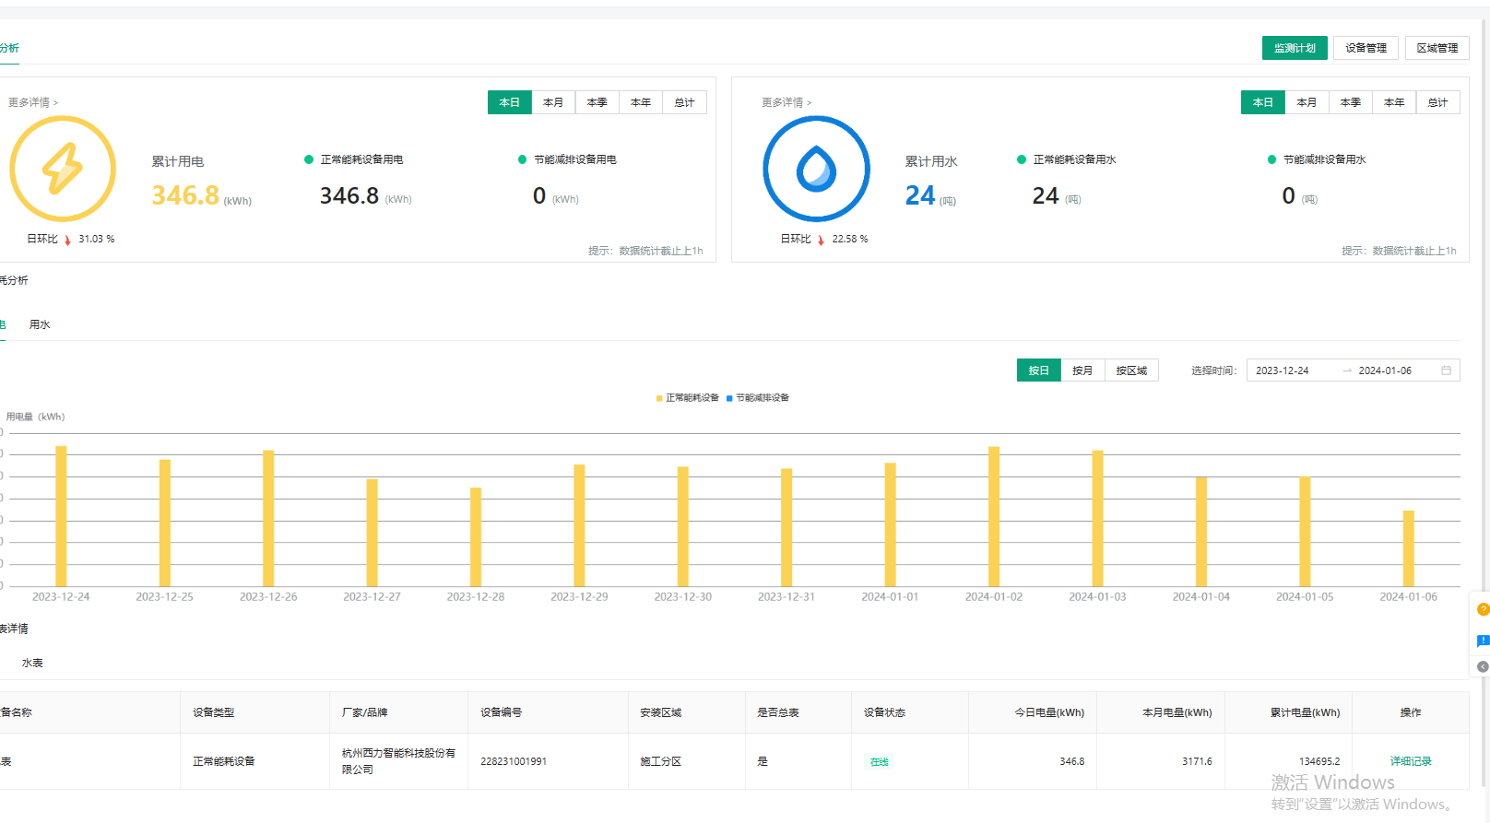1490x823 pixels.
Task: Click bar for 2023-12-24
Action: (x=61, y=516)
